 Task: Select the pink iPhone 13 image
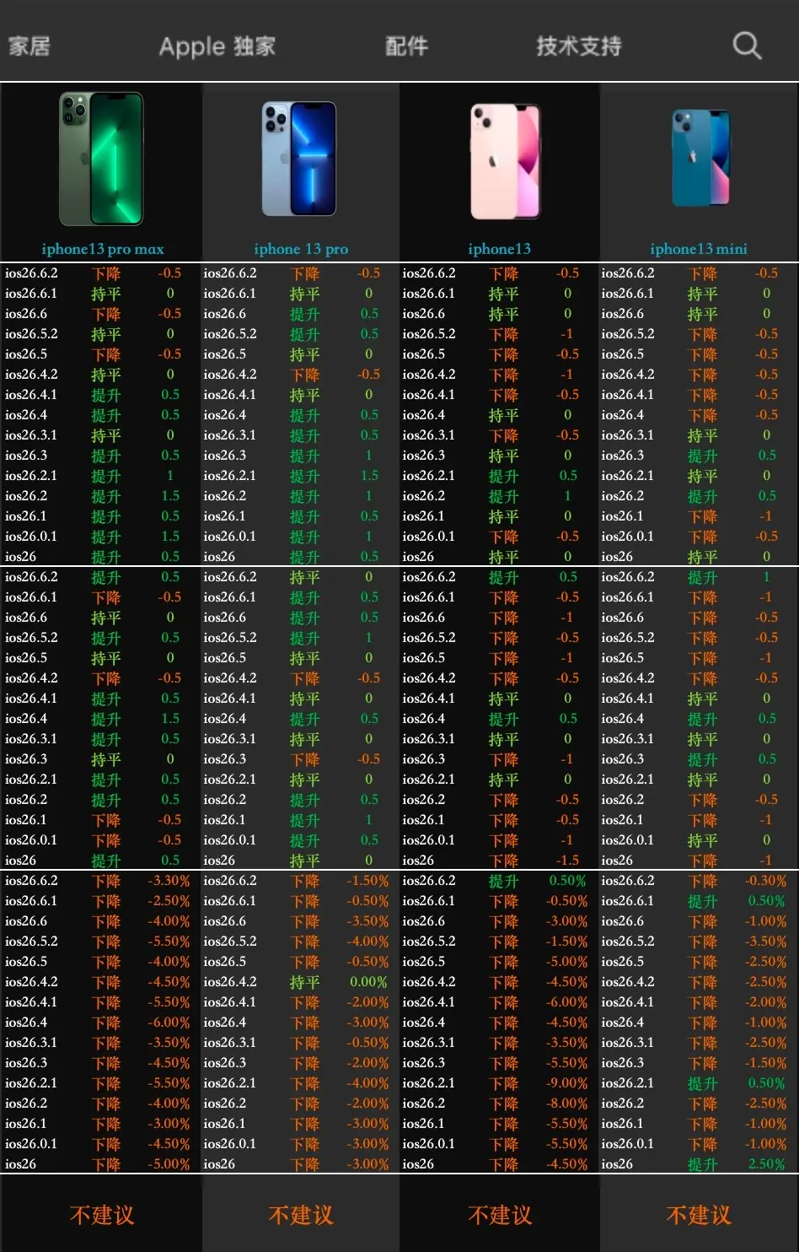pyautogui.click(x=505, y=161)
